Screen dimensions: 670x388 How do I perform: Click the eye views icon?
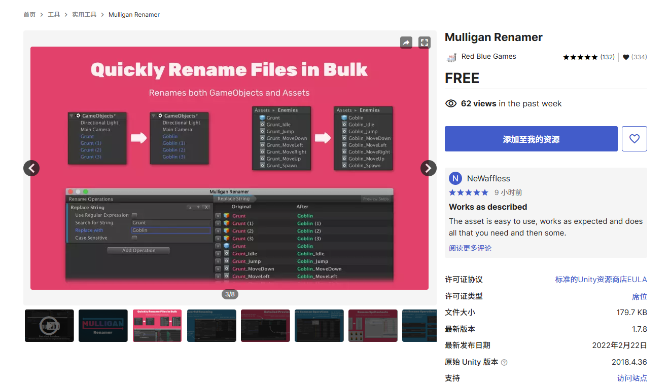(x=451, y=103)
